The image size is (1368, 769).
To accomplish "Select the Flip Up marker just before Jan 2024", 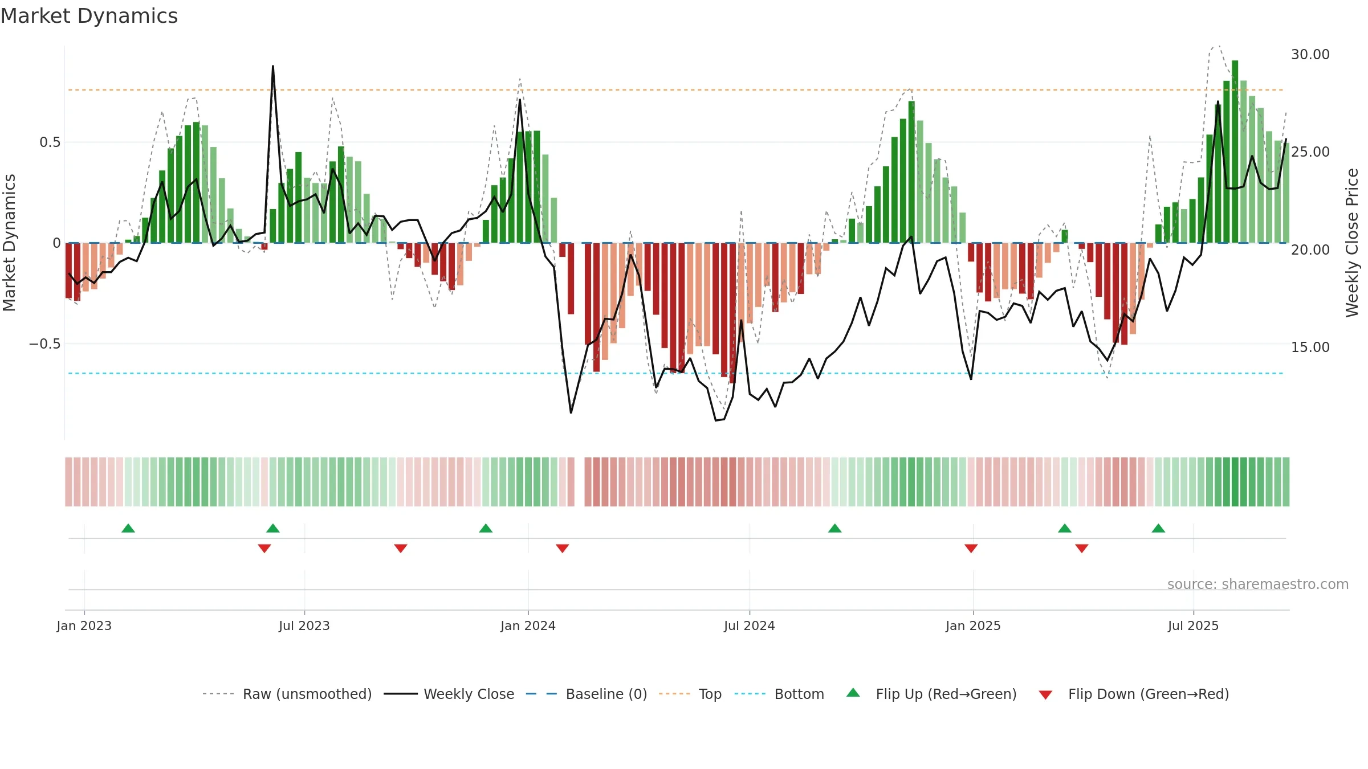I will [486, 528].
